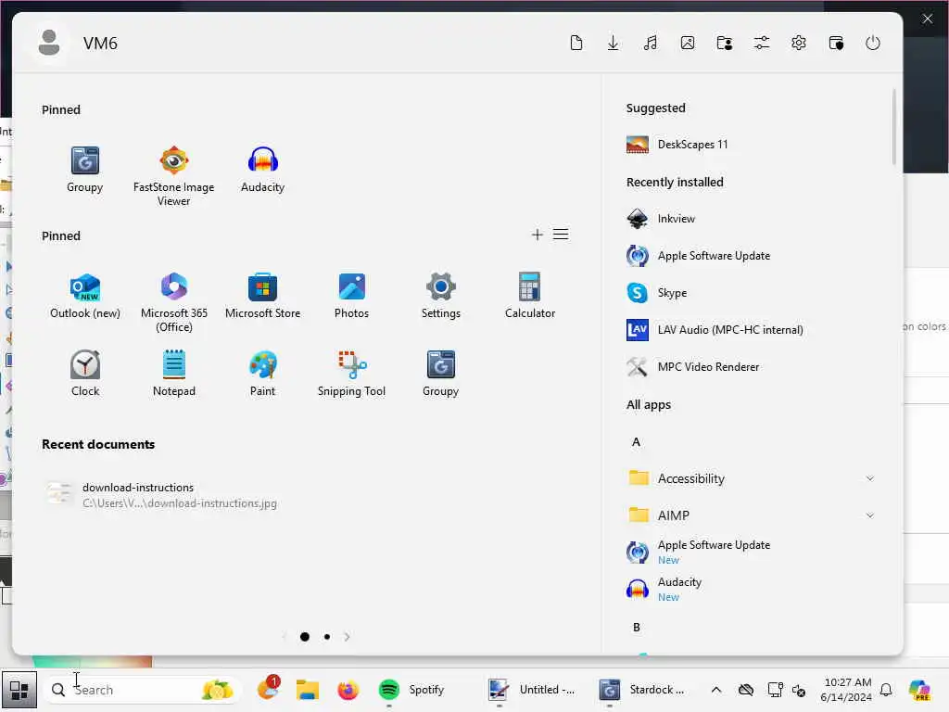
Task: Open the Photos app
Action: click(351, 296)
